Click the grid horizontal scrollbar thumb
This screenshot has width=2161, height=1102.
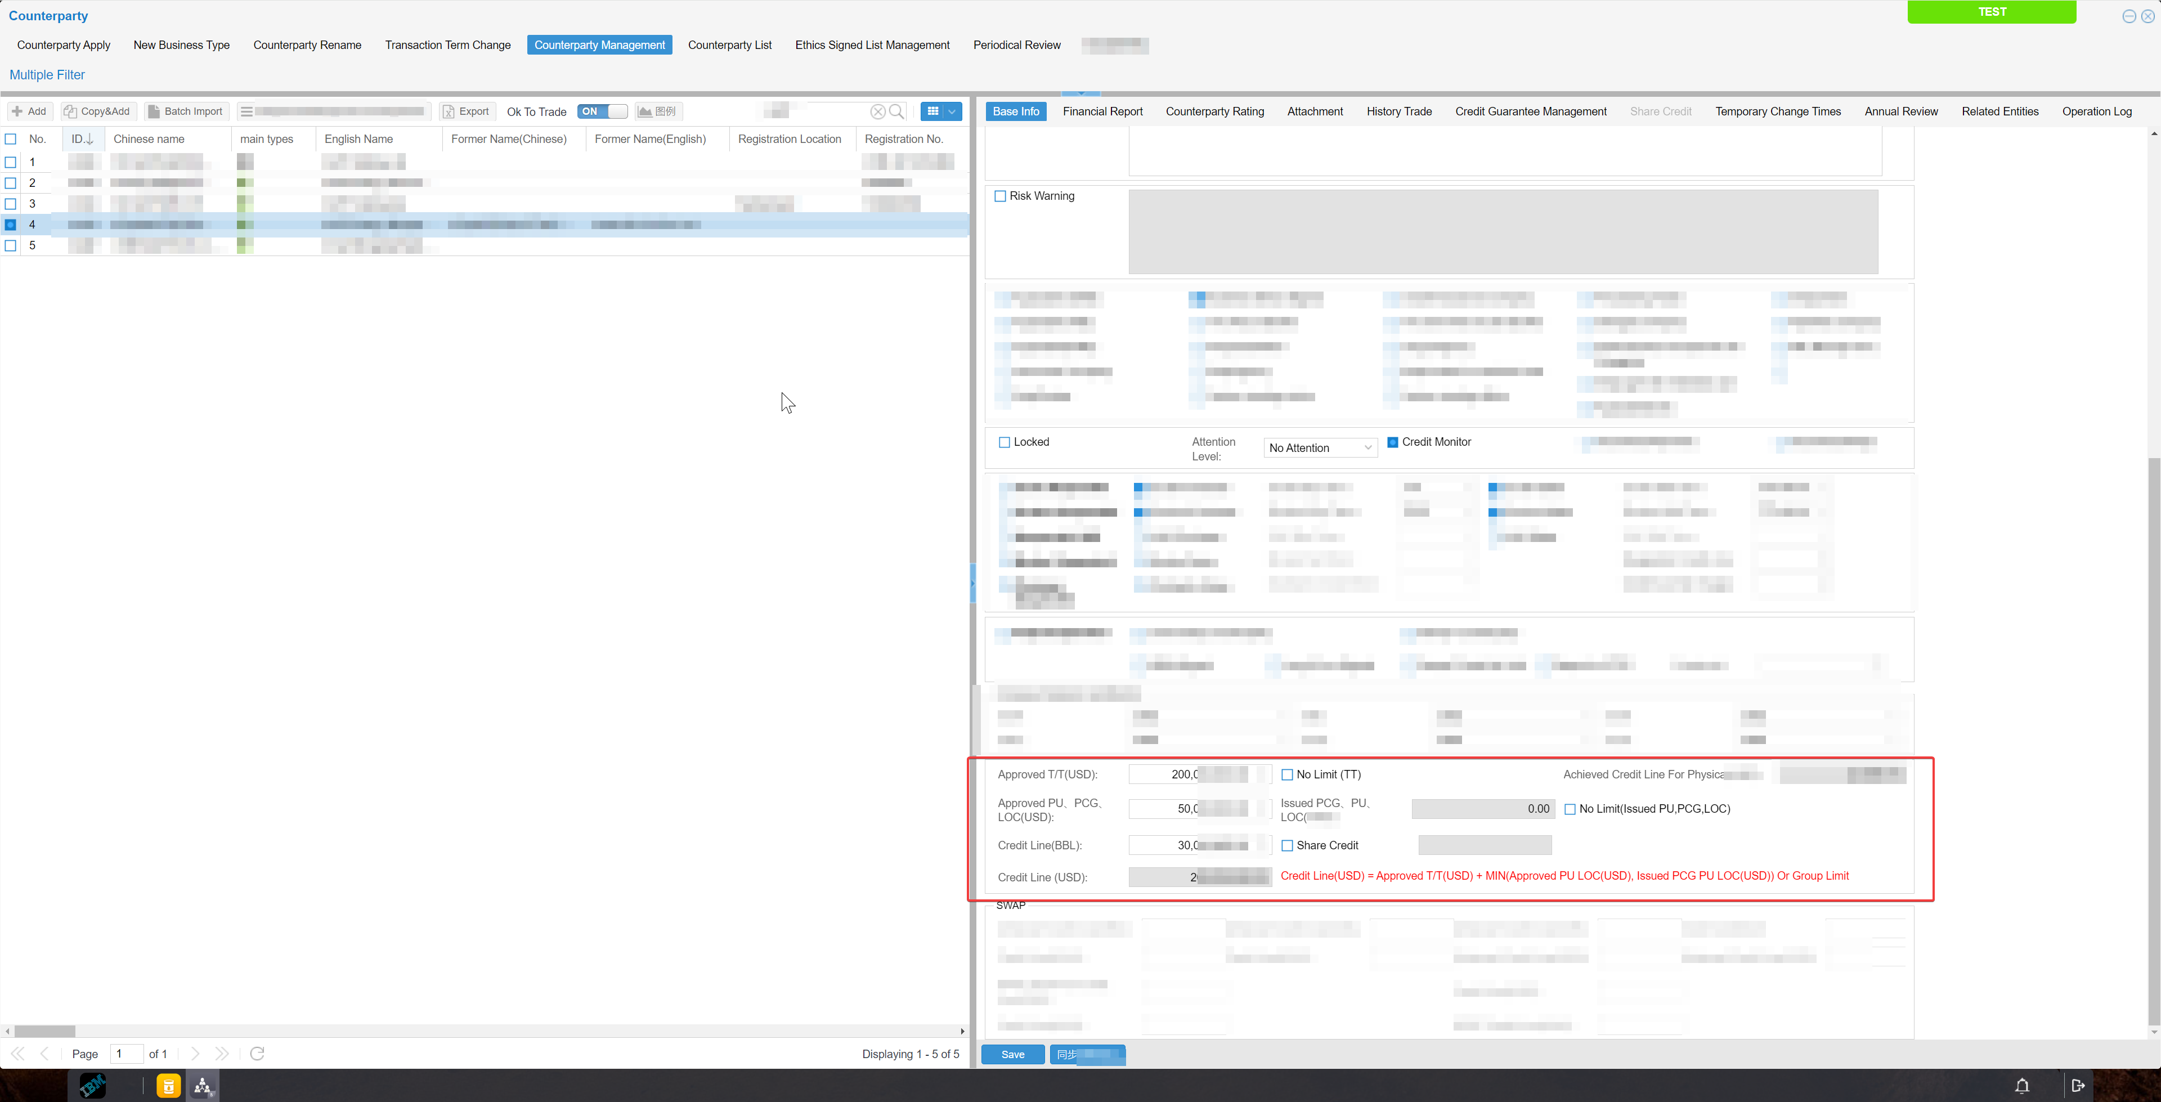44,1031
